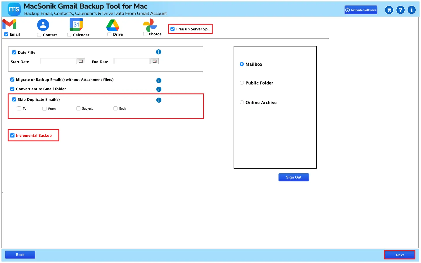The width and height of the screenshot is (421, 263).
Task: Show info for Skip Duplicate Email(s)
Action: coord(159,100)
